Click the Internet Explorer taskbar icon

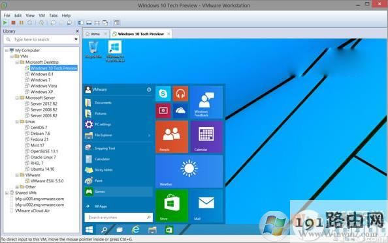point(136,230)
